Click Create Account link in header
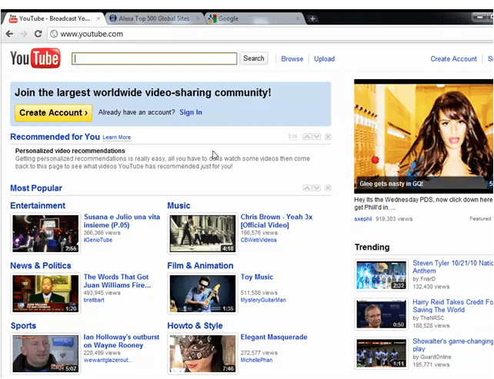494x379 pixels. 453,59
